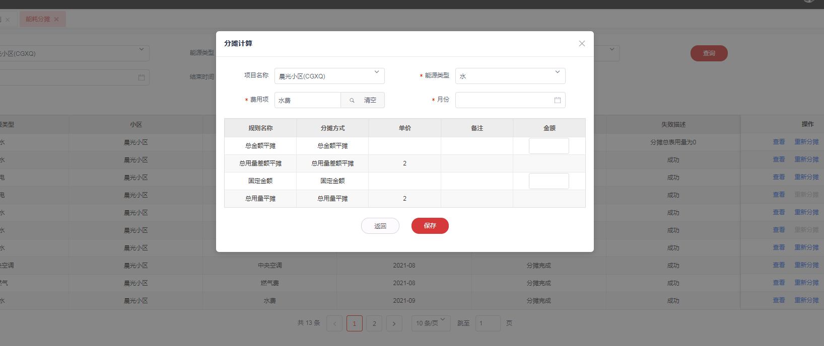Screen dimensions: 824x346
Task: Switch to the 能耗分摊 tab
Action: [38, 20]
